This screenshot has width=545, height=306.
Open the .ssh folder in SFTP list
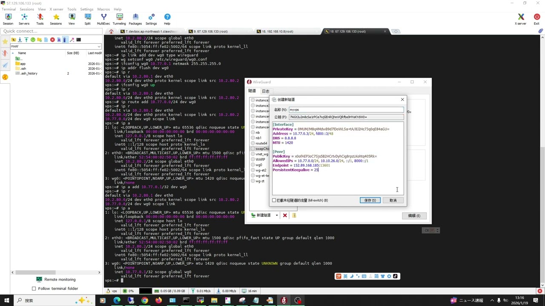[21, 68]
